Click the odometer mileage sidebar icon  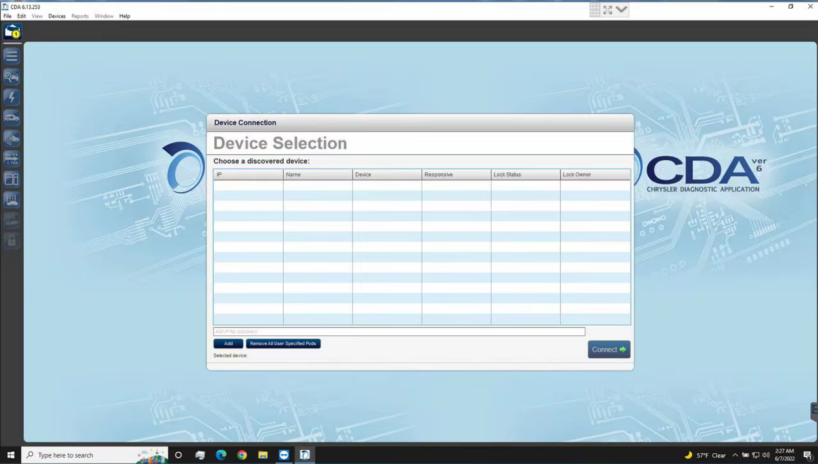coord(11,158)
